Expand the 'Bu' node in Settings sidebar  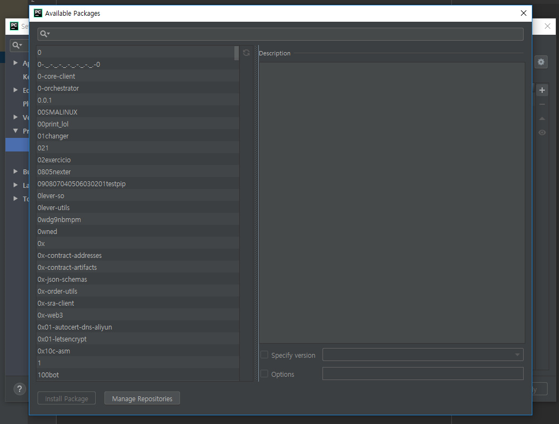coord(15,171)
